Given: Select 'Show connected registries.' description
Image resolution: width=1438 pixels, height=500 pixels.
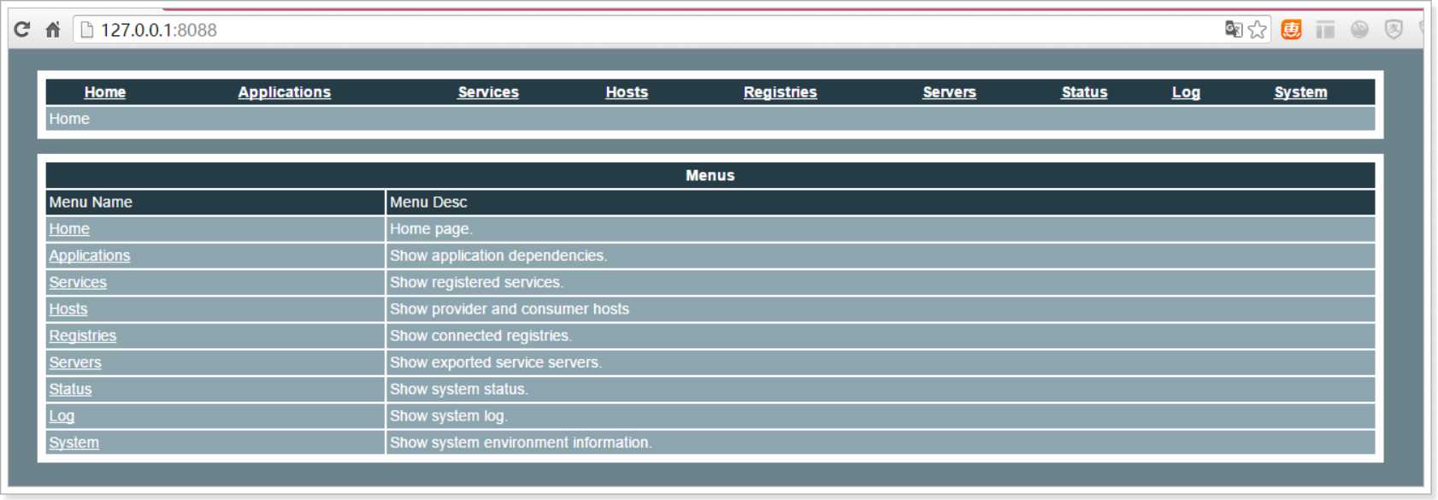Looking at the screenshot, I should [480, 336].
